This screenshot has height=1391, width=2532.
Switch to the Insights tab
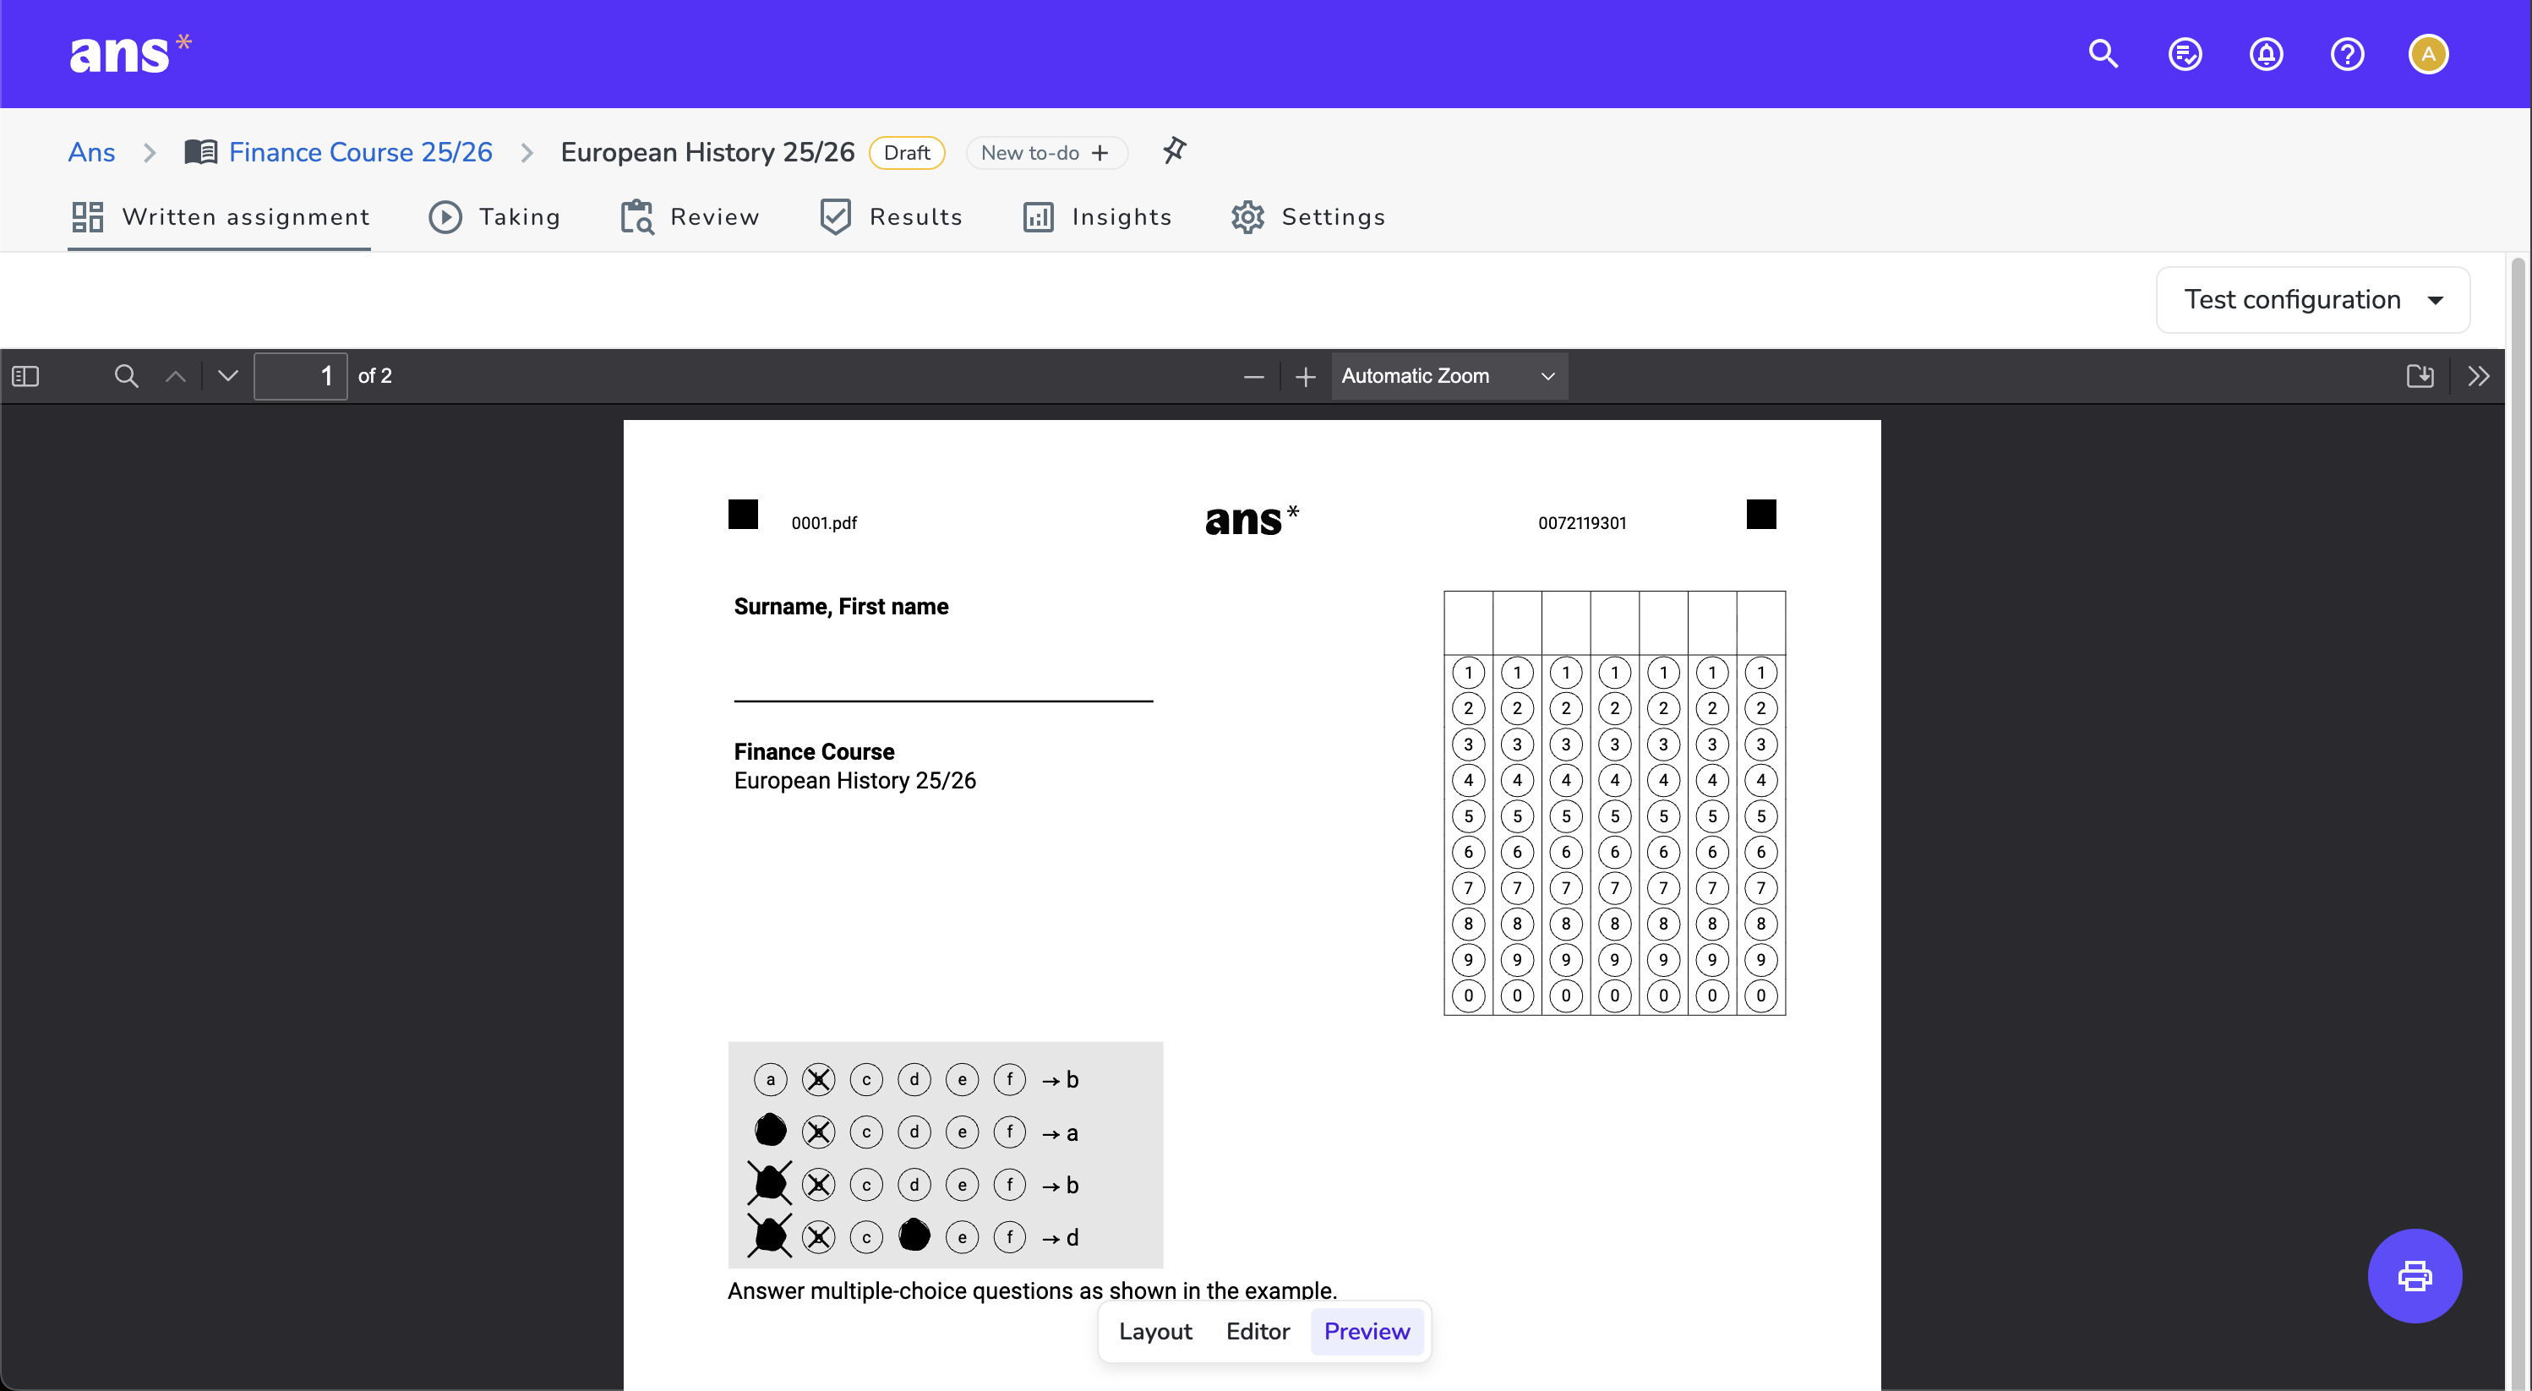[1096, 217]
